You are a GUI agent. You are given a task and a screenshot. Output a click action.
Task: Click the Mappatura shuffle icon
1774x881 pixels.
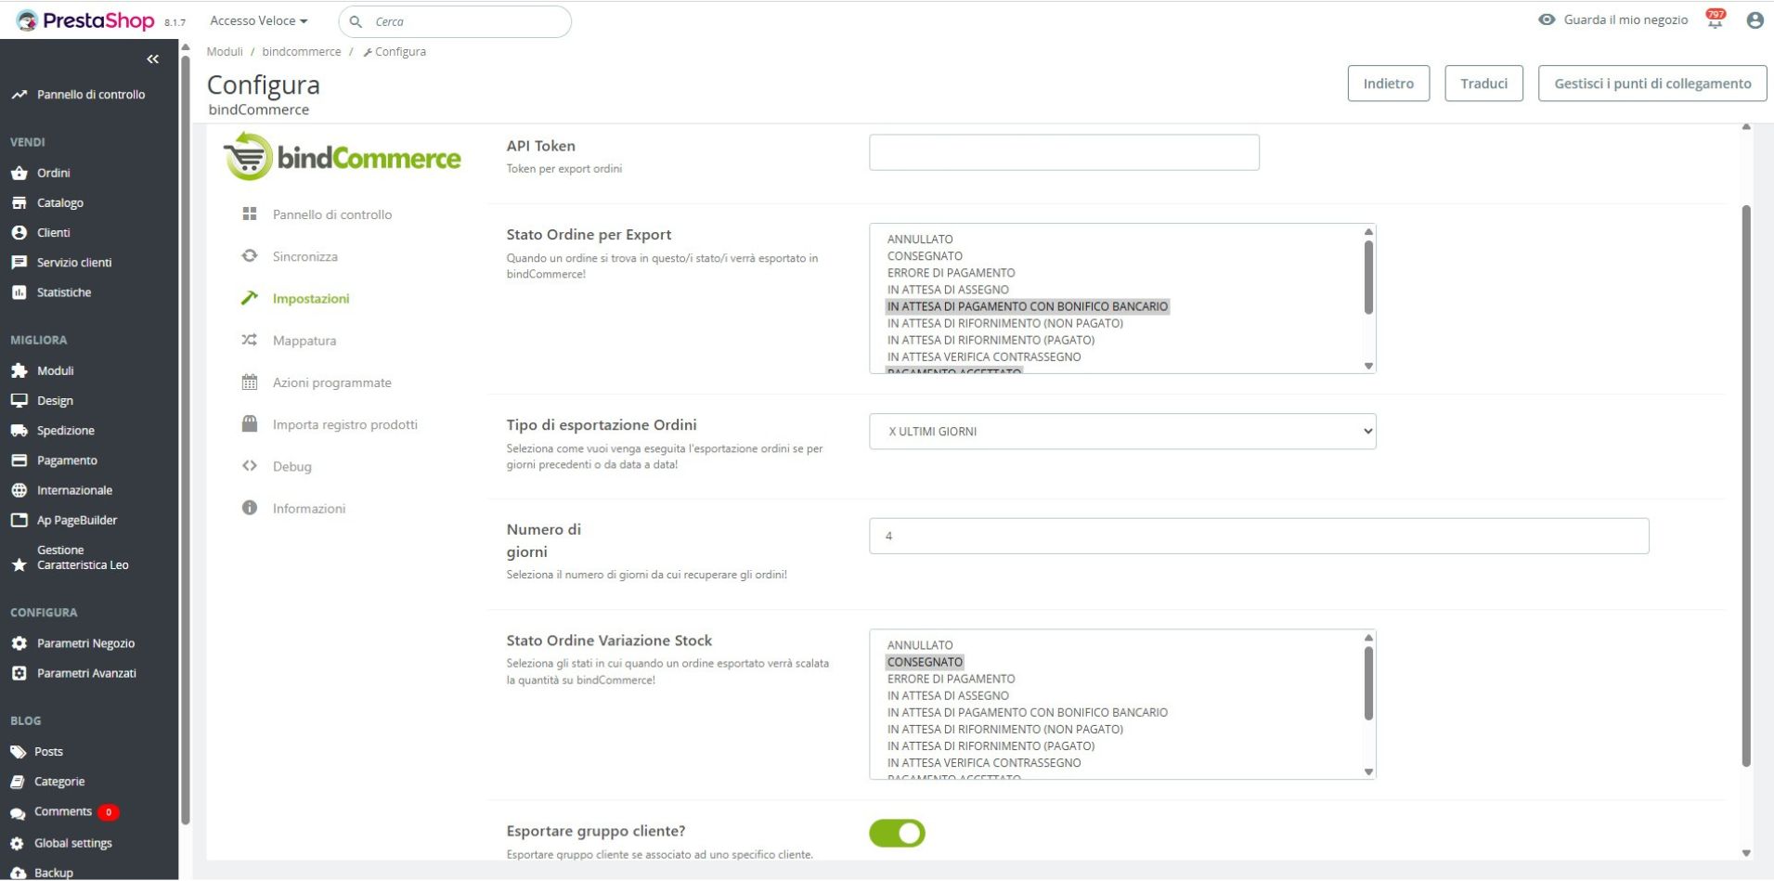click(249, 341)
